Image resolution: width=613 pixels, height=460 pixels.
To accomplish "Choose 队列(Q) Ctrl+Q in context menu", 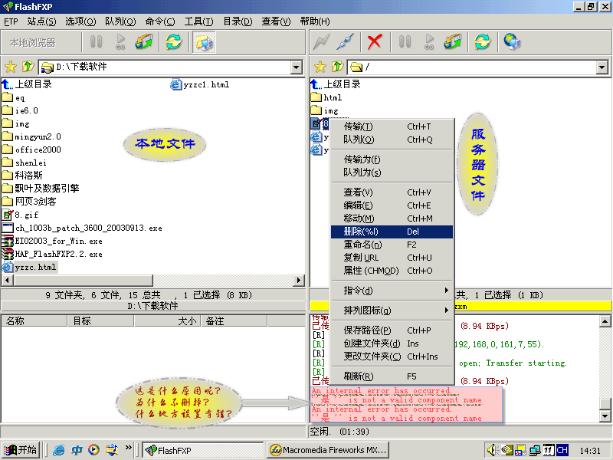I will (392, 140).
